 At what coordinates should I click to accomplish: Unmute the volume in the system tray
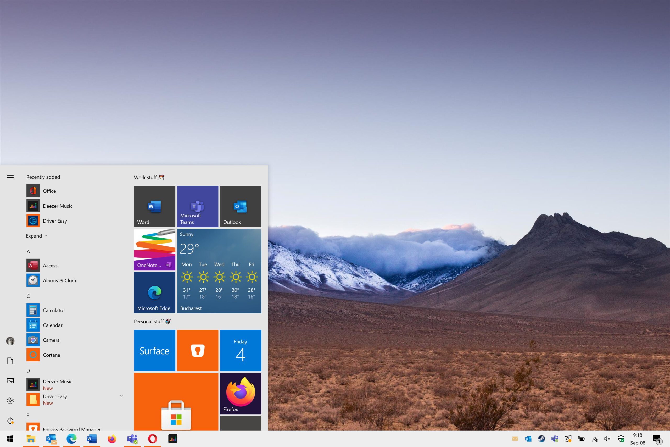(x=607, y=439)
